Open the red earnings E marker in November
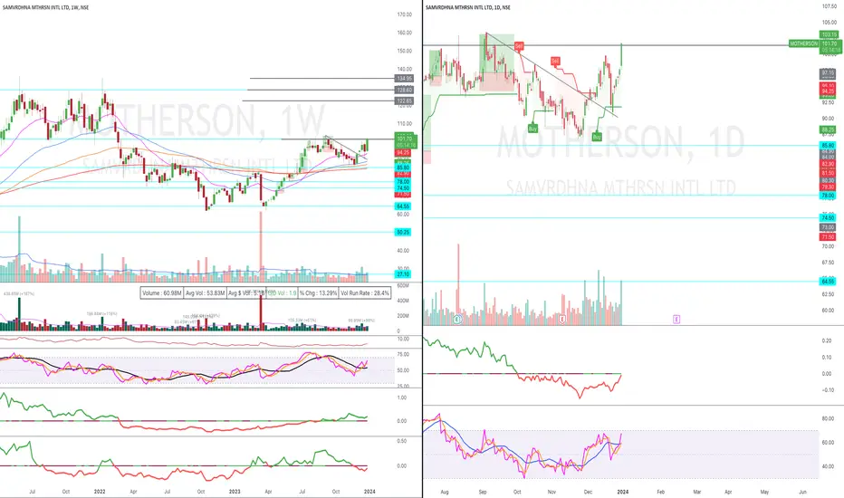 pos(562,320)
